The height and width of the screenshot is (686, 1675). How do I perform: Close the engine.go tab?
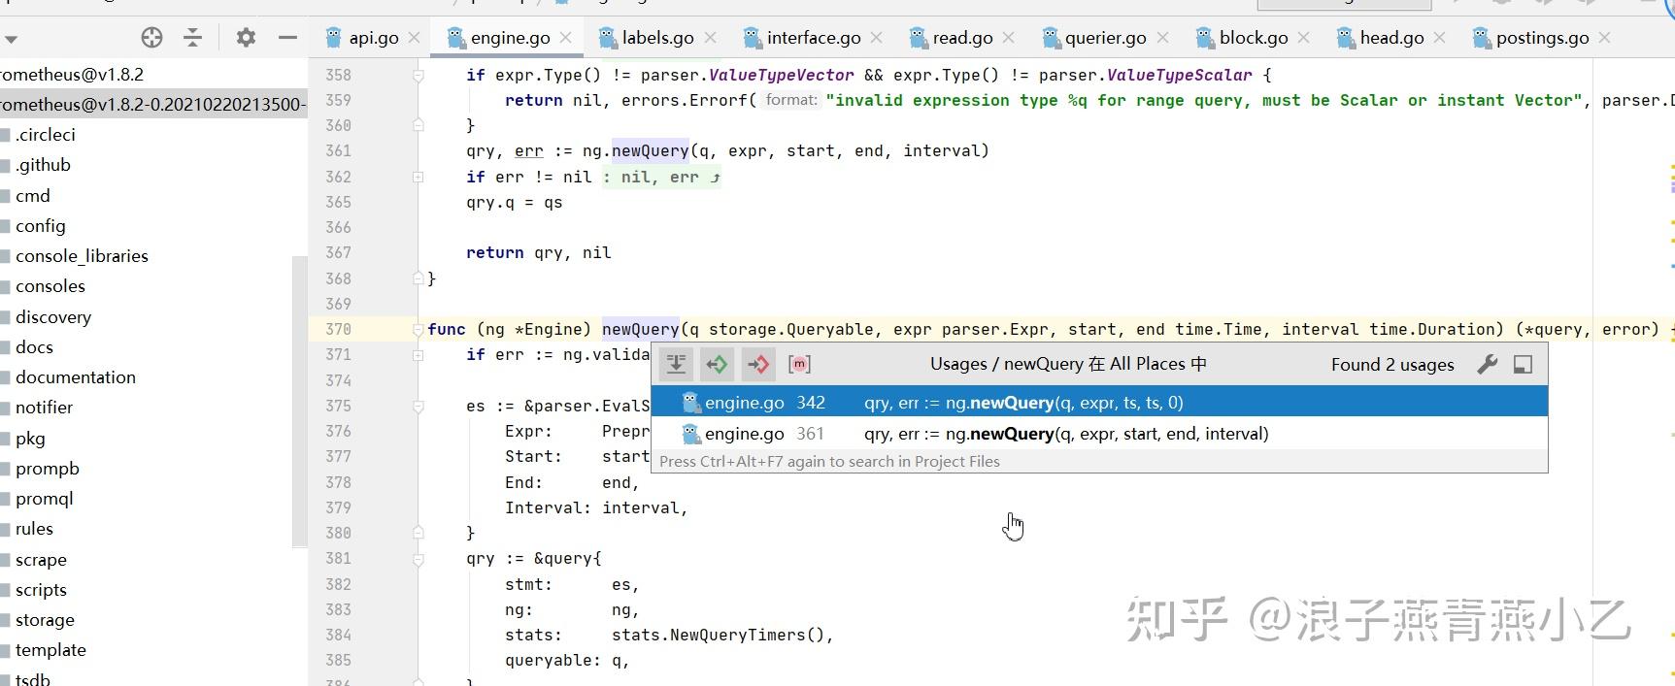click(565, 38)
